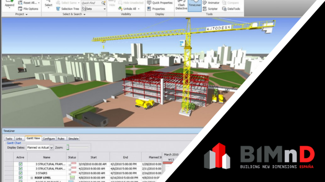
Task: Switch to the Simulate tab
Action: pyautogui.click(x=73, y=139)
